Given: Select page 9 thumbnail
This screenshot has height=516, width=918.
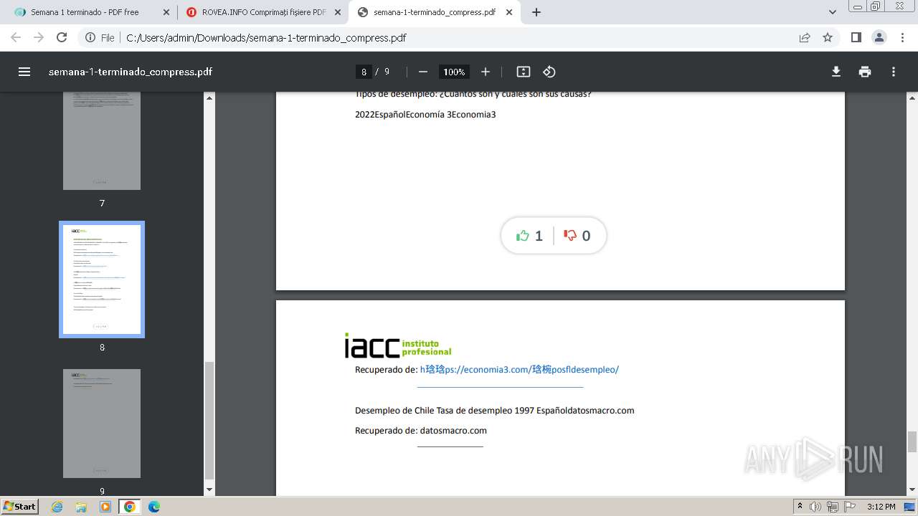Looking at the screenshot, I should (x=102, y=424).
